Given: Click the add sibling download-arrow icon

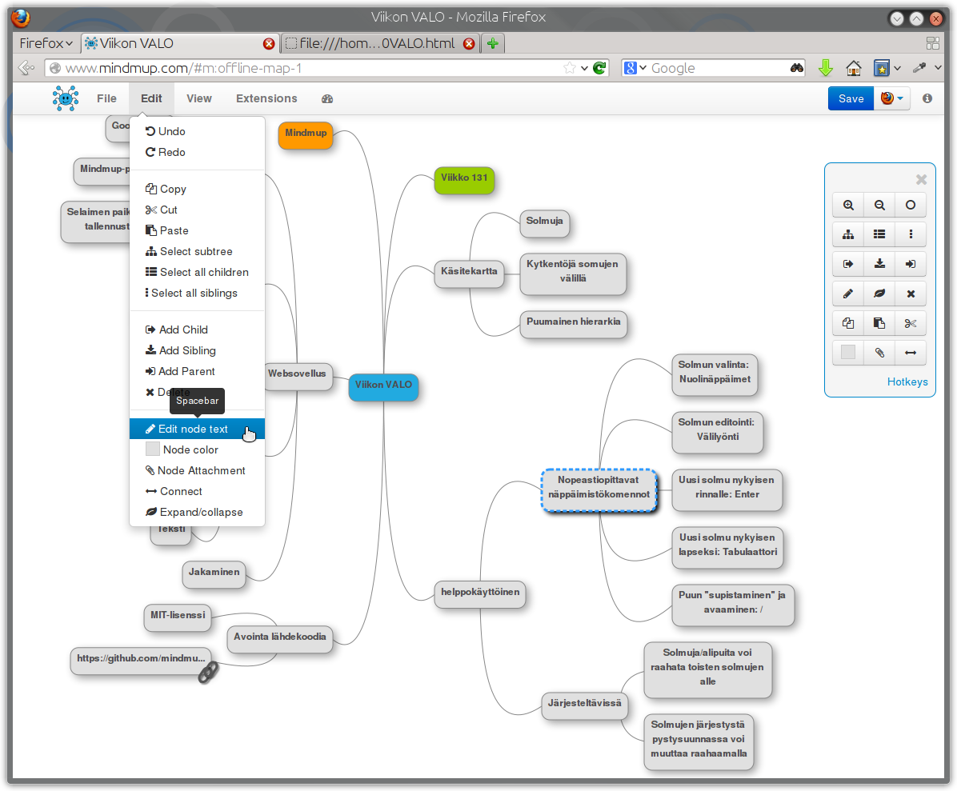Looking at the screenshot, I should (x=879, y=264).
